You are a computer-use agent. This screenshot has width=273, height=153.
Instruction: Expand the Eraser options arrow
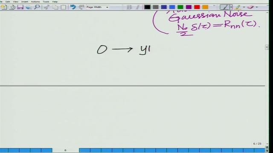tap(257, 7)
